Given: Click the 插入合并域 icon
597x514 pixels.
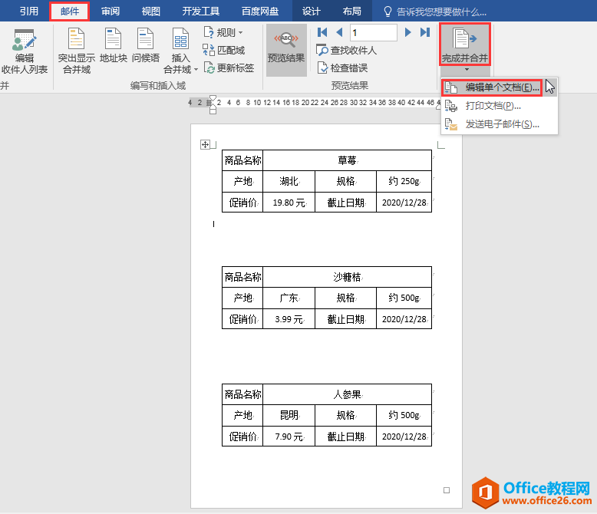Looking at the screenshot, I should (180, 38).
